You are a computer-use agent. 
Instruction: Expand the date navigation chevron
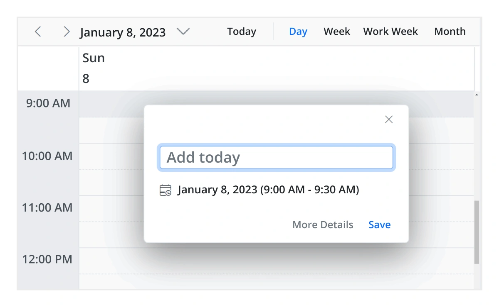pyautogui.click(x=183, y=32)
